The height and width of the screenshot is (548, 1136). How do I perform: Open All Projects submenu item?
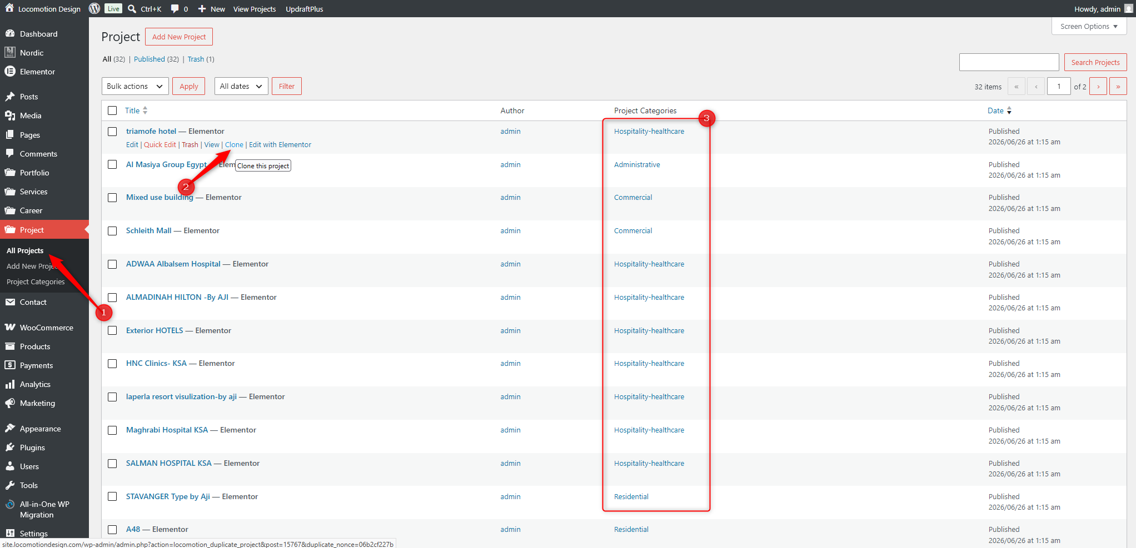(25, 250)
